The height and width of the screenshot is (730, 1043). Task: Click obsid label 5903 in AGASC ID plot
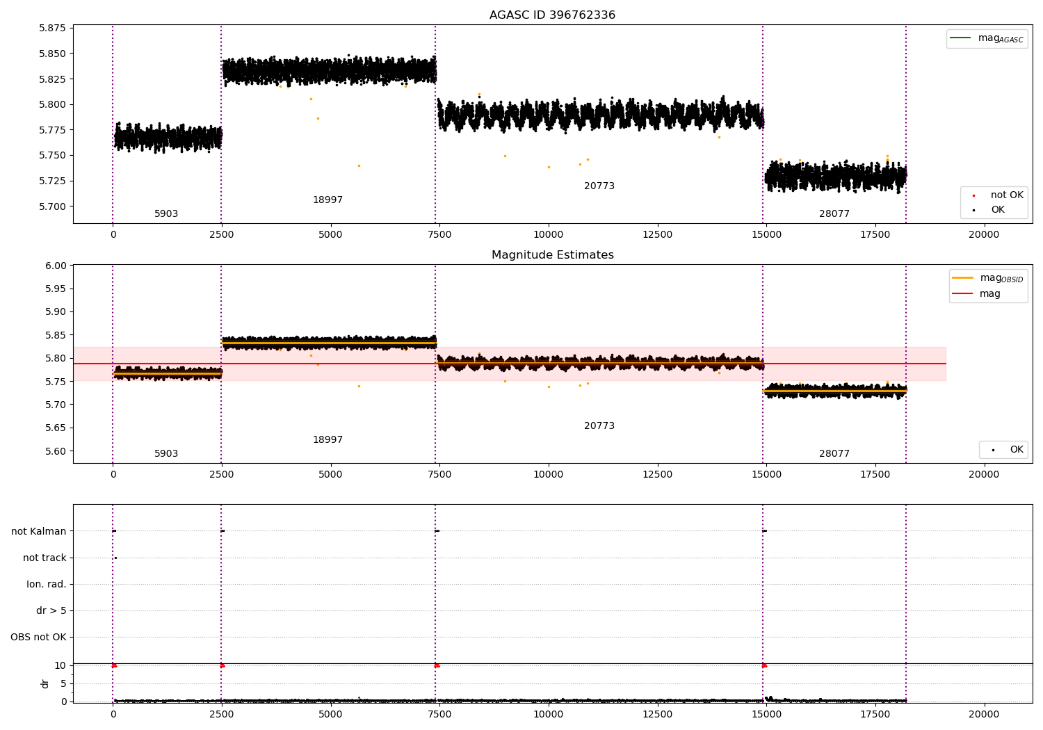click(166, 213)
